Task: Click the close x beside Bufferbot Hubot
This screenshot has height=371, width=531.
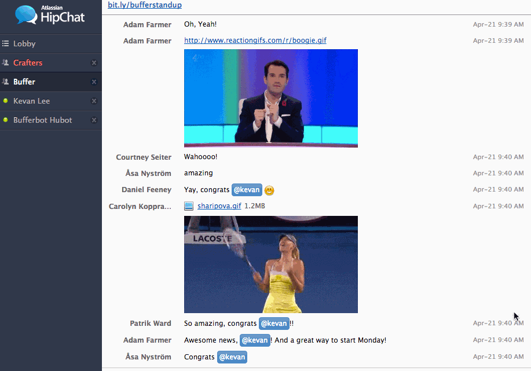Action: [94, 120]
